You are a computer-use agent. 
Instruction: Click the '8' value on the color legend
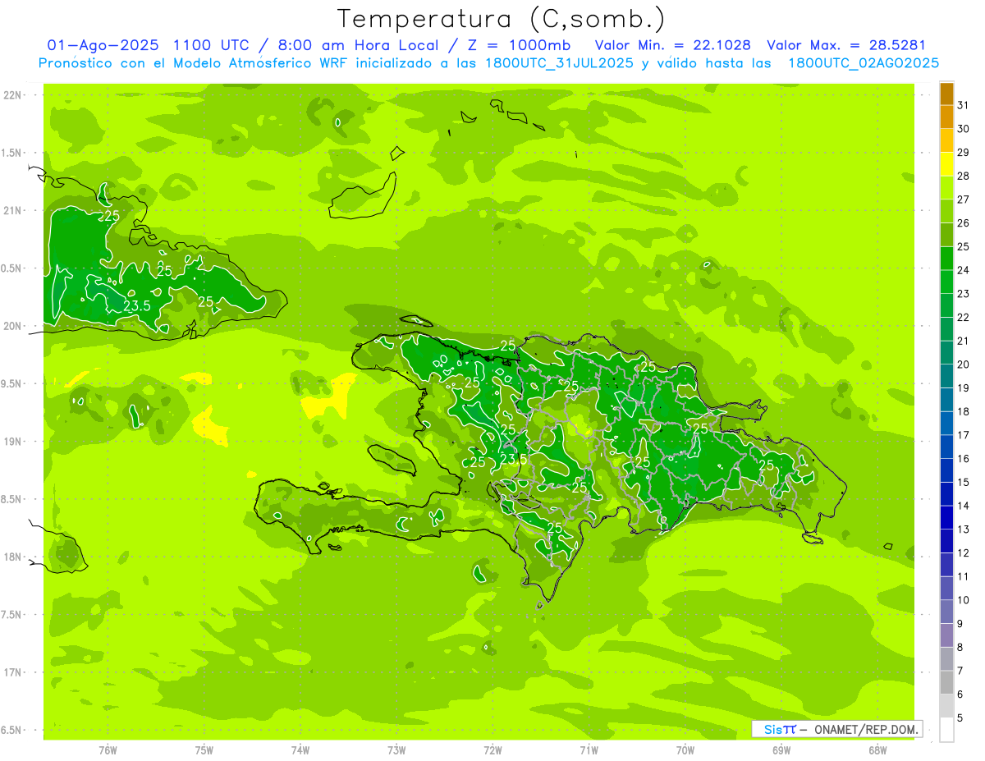coord(960,647)
